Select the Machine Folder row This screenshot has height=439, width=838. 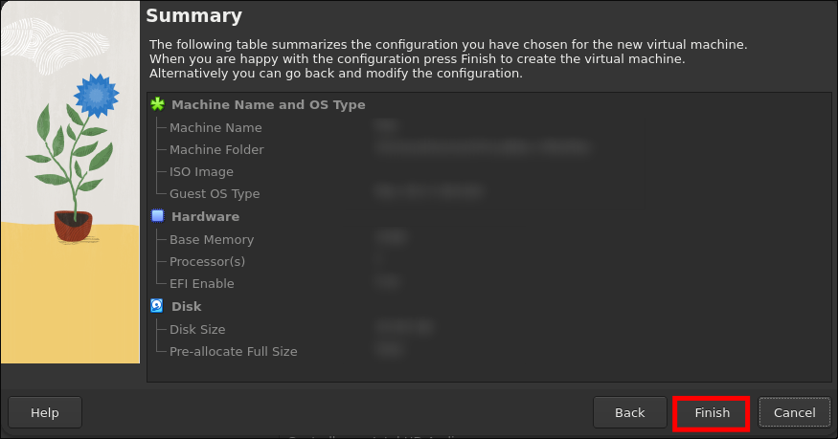click(x=216, y=149)
